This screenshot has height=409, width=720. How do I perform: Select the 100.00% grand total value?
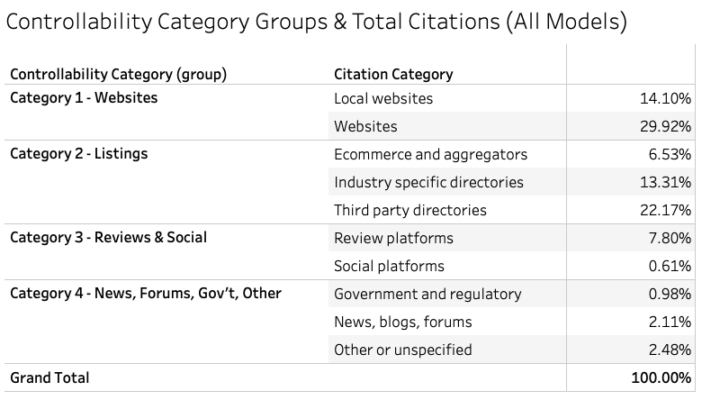click(x=659, y=378)
